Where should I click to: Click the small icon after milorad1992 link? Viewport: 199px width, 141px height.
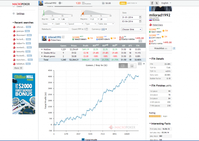[x=63, y=37]
